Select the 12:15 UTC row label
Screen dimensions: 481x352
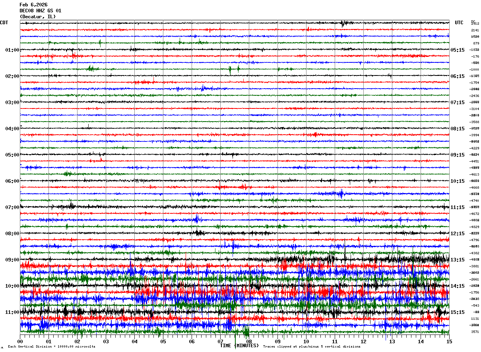click(458, 234)
